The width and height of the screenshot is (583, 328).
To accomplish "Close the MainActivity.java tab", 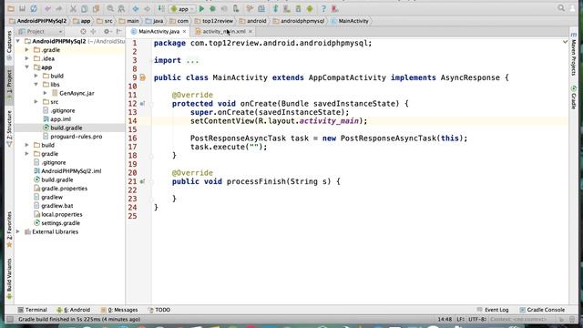I will pos(184,32).
